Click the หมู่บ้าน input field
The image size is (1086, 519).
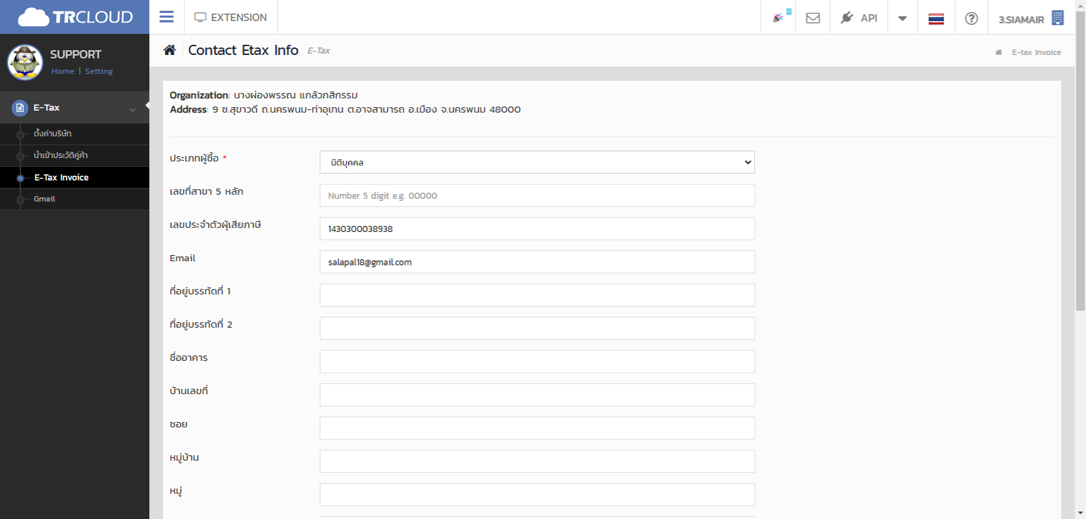coord(537,461)
